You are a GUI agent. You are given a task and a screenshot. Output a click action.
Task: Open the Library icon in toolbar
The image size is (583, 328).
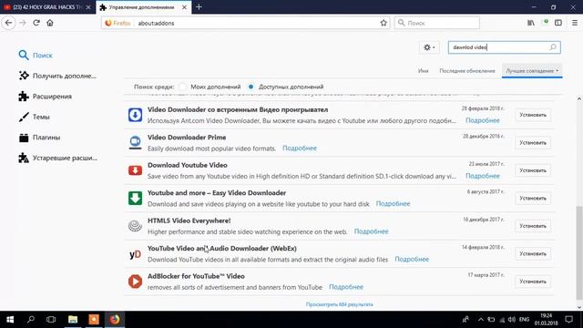pyautogui.click(x=531, y=23)
